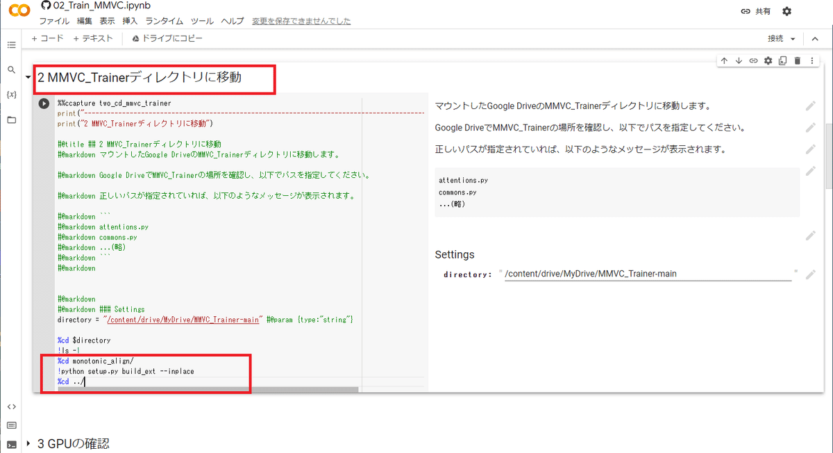This screenshot has width=833, height=453.
Task: Open the code snippets panel
Action: [x=11, y=406]
